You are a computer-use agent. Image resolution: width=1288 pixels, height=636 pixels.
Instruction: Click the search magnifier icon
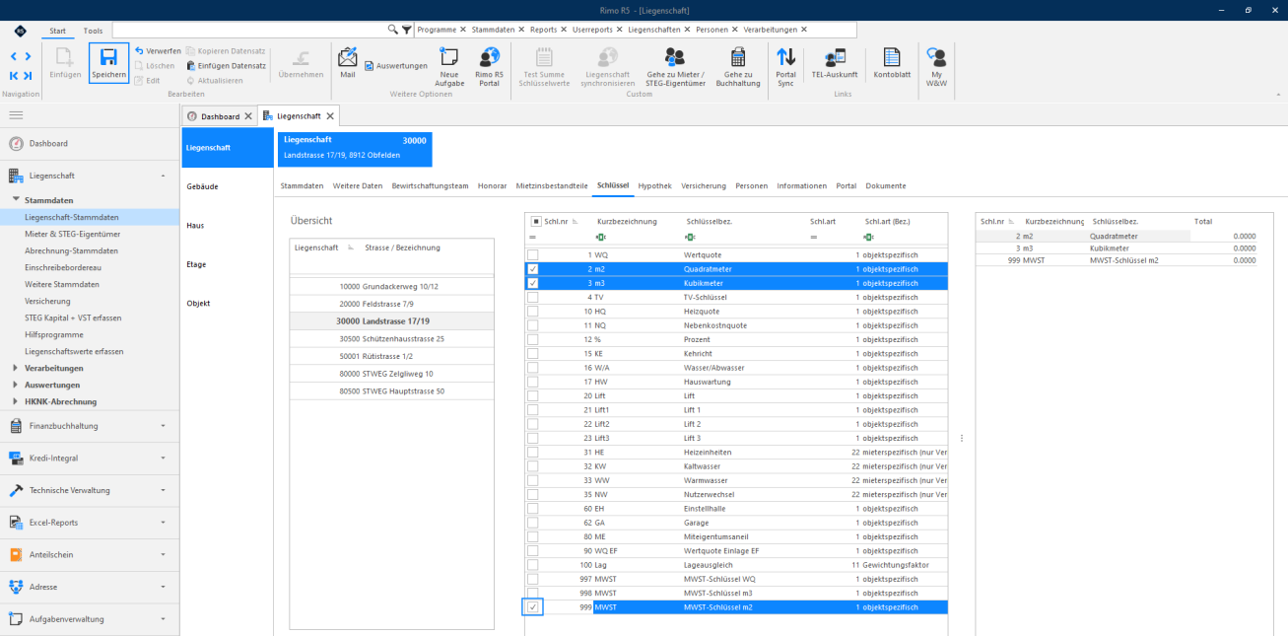pos(392,30)
